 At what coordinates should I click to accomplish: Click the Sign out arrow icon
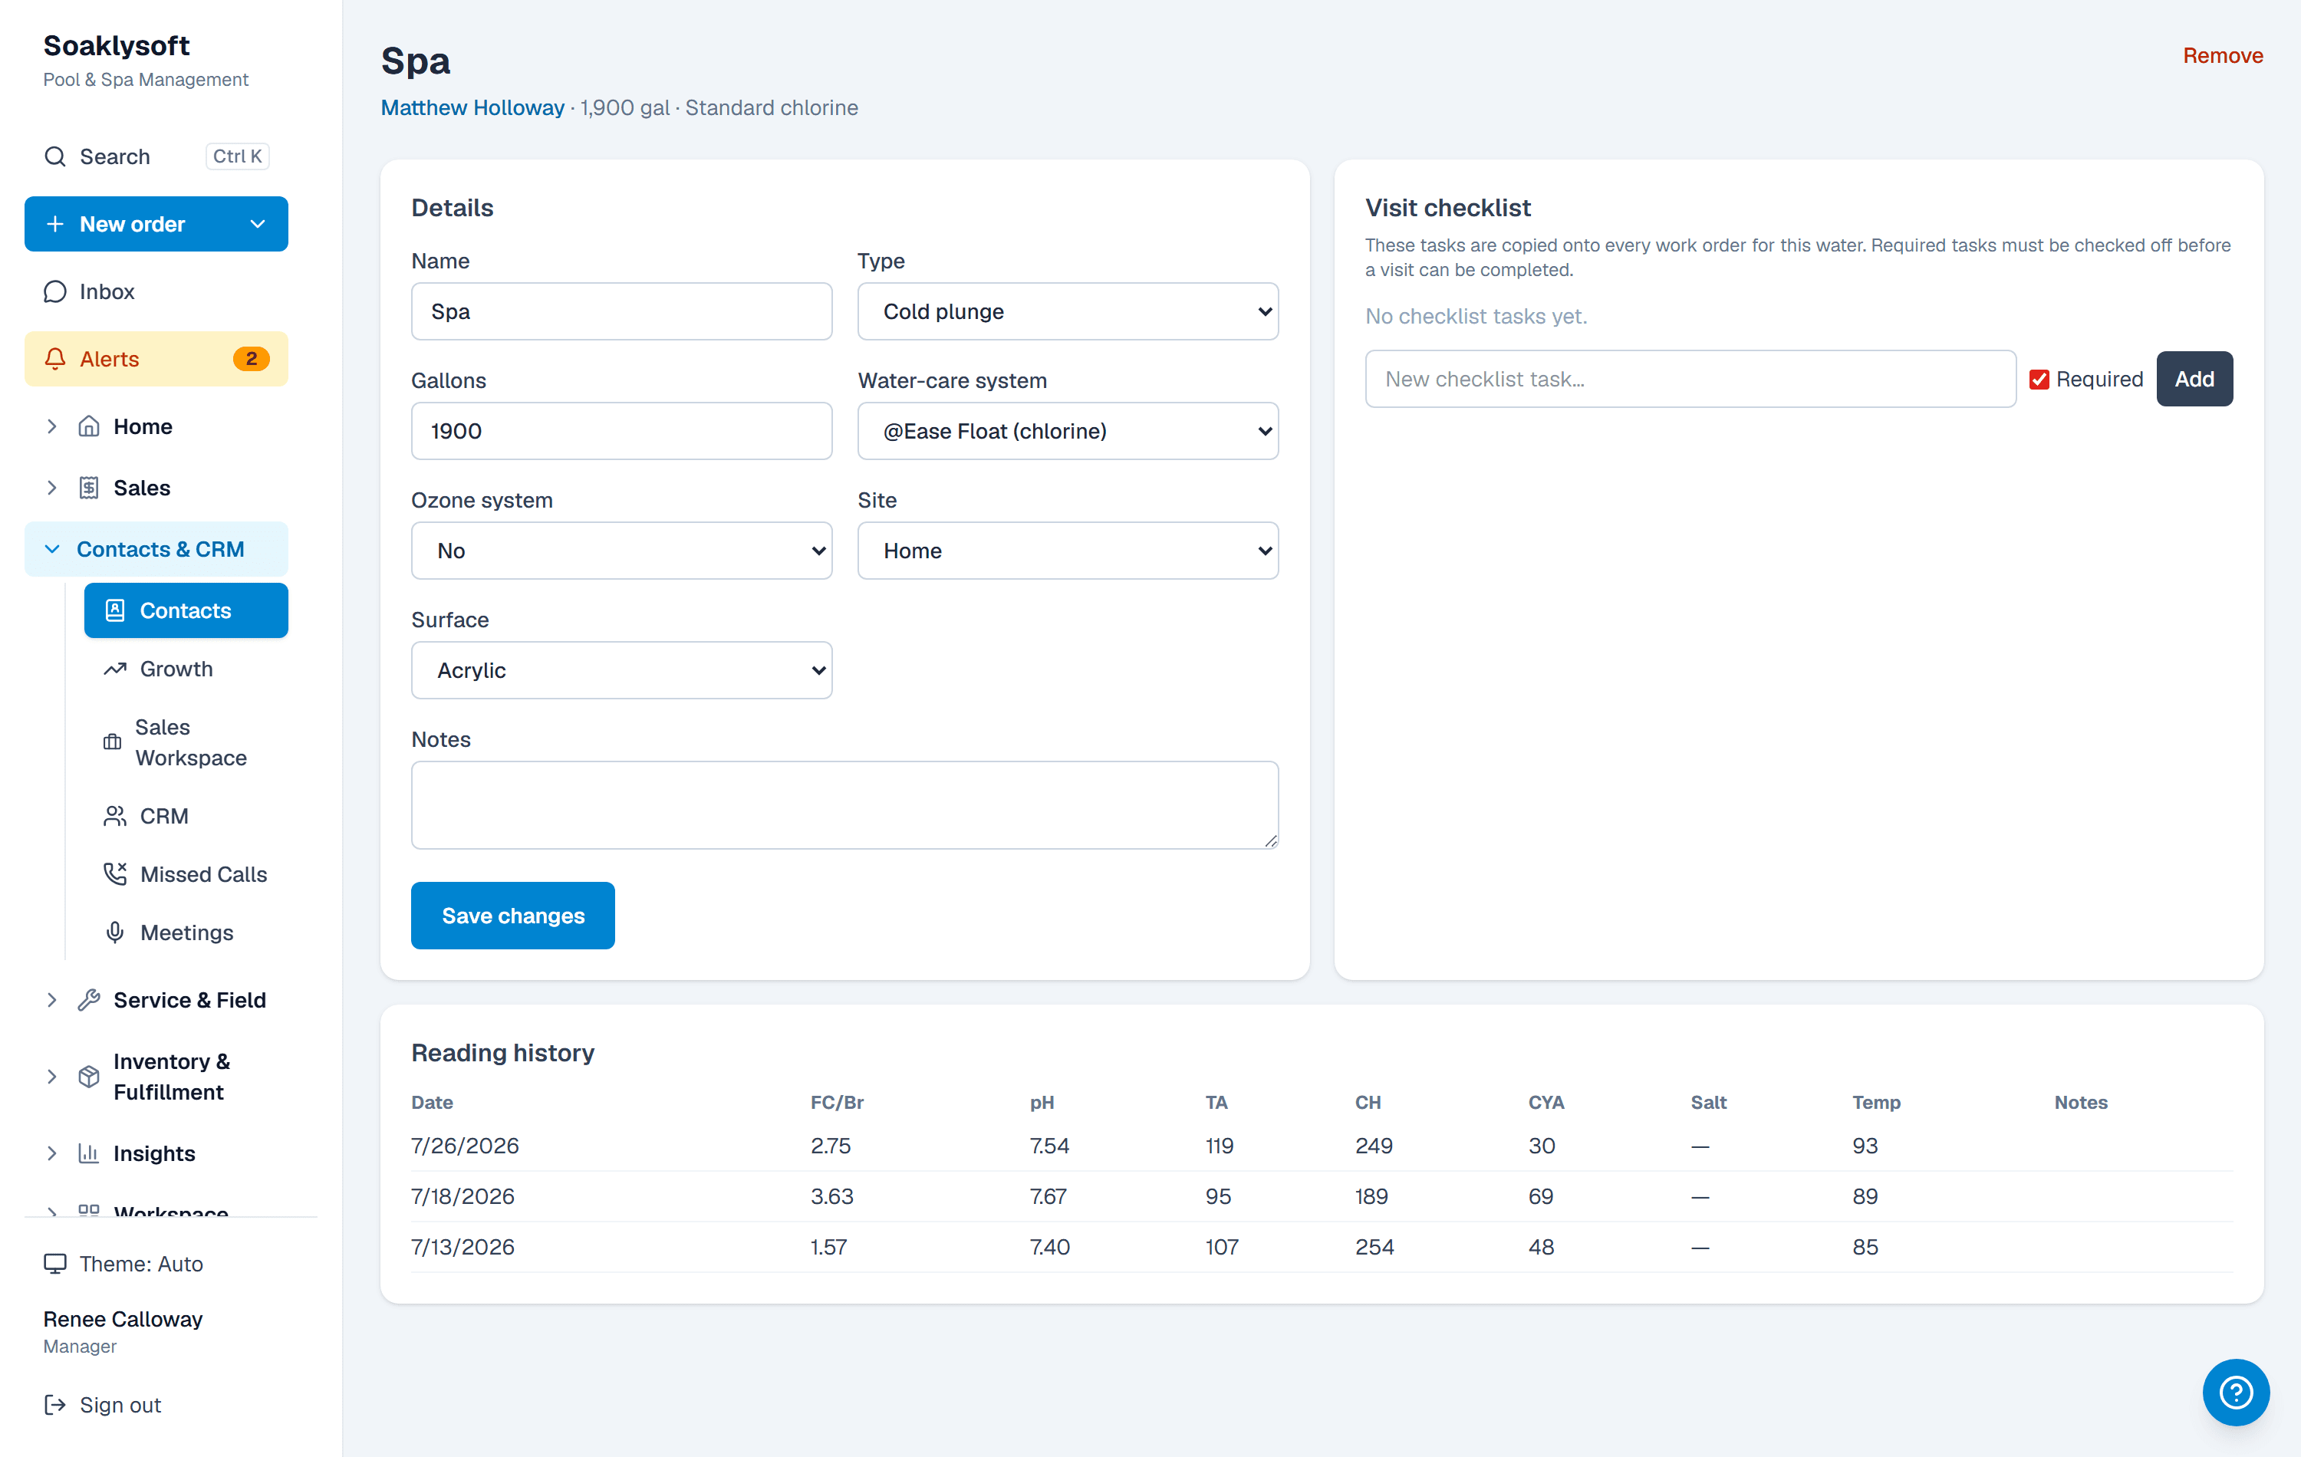click(x=55, y=1404)
